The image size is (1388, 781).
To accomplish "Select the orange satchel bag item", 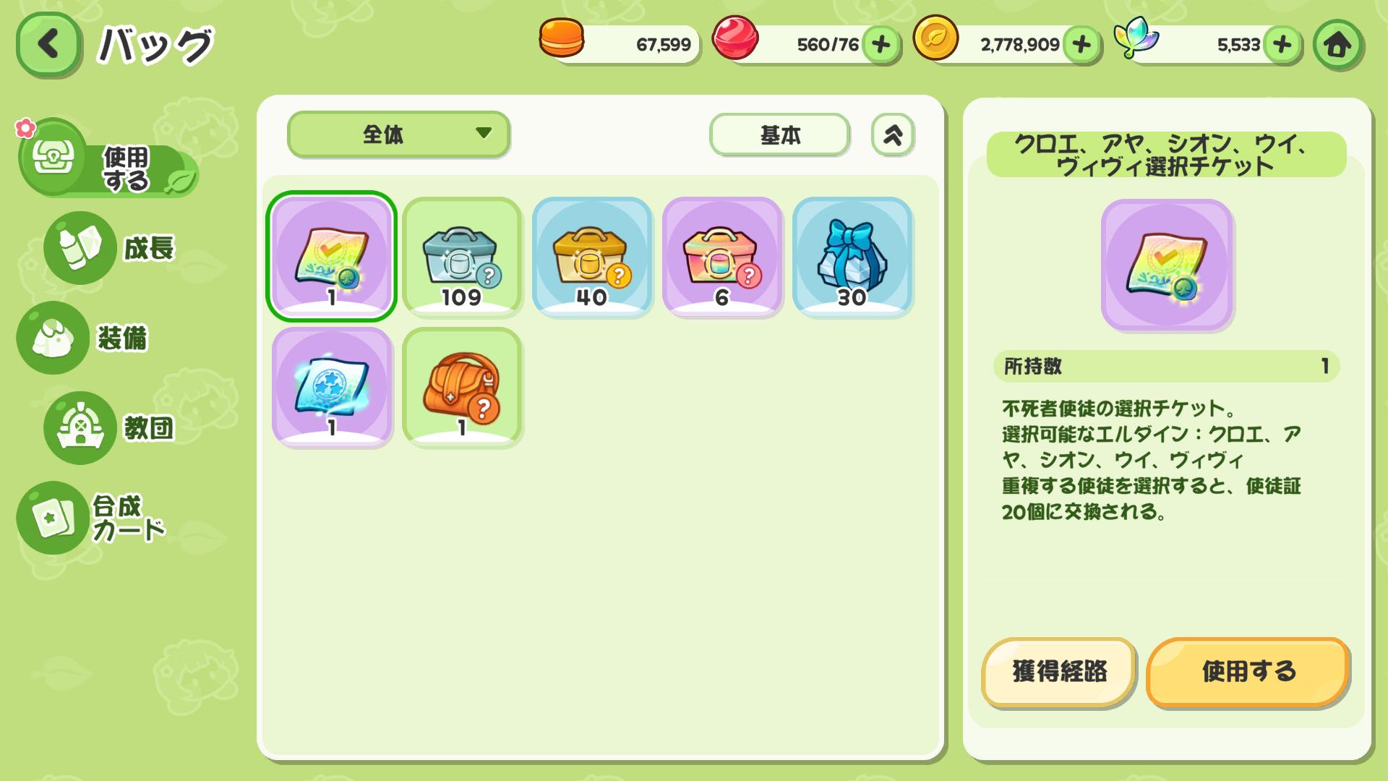I will 462,386.
